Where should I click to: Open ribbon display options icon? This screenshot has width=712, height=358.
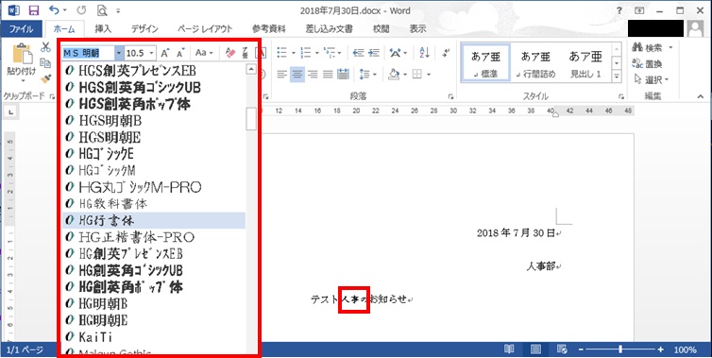pyautogui.click(x=639, y=10)
